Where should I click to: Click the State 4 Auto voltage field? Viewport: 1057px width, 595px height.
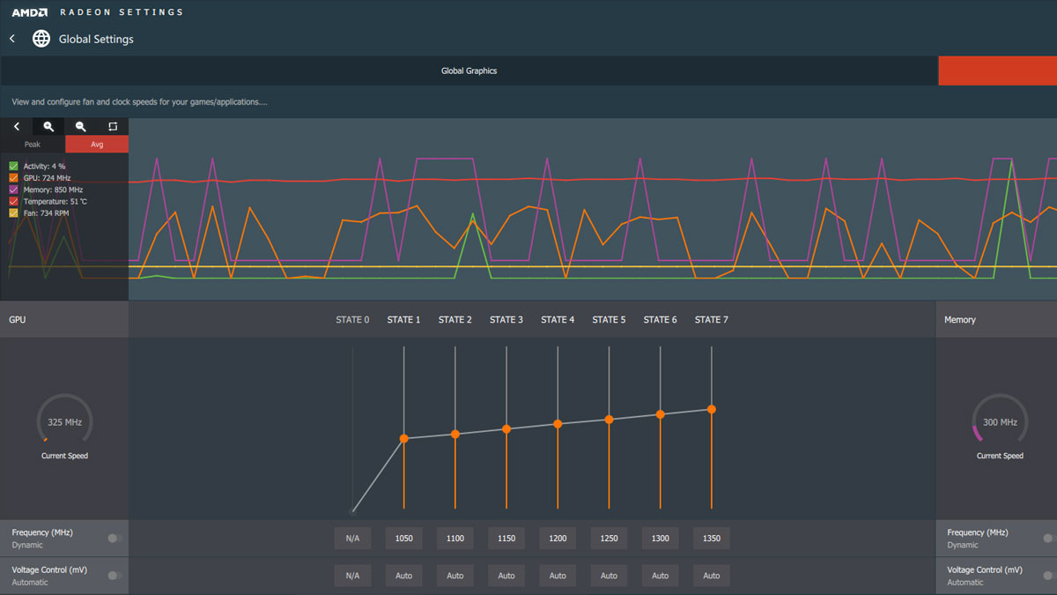558,576
